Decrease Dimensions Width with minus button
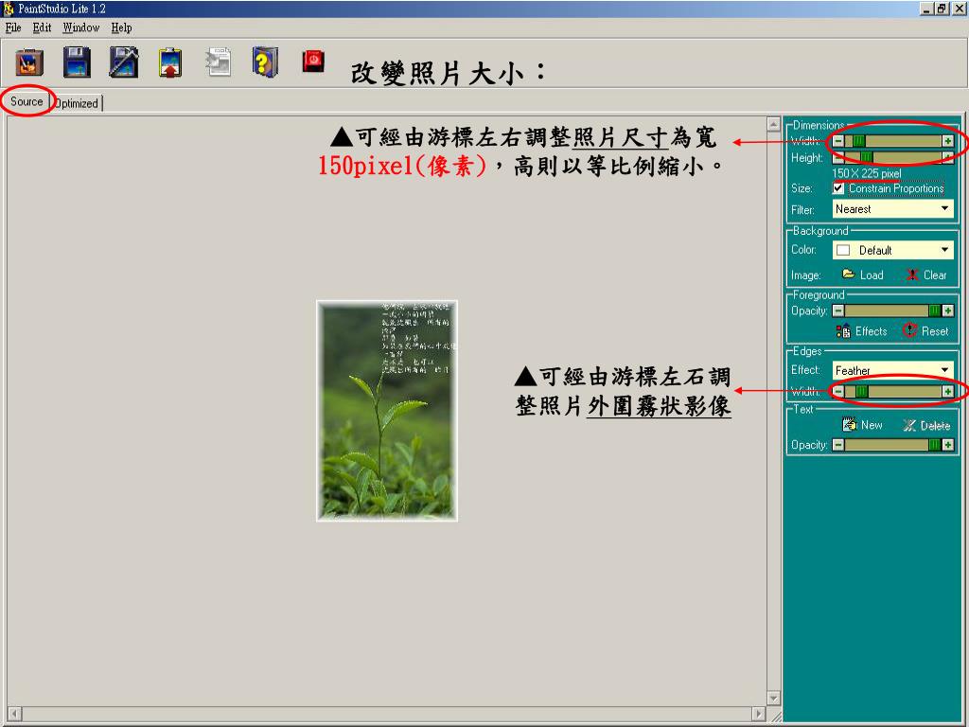This screenshot has width=969, height=727. 838,141
